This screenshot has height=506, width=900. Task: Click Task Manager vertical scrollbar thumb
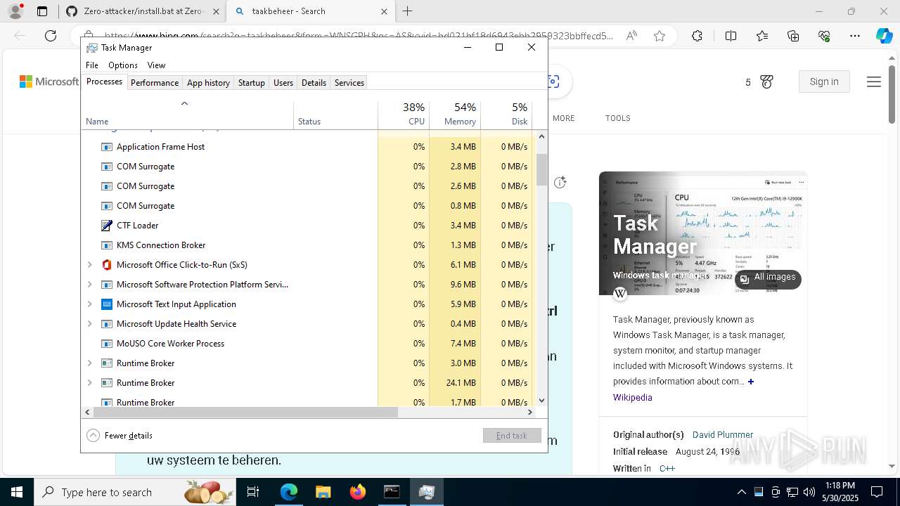541,169
